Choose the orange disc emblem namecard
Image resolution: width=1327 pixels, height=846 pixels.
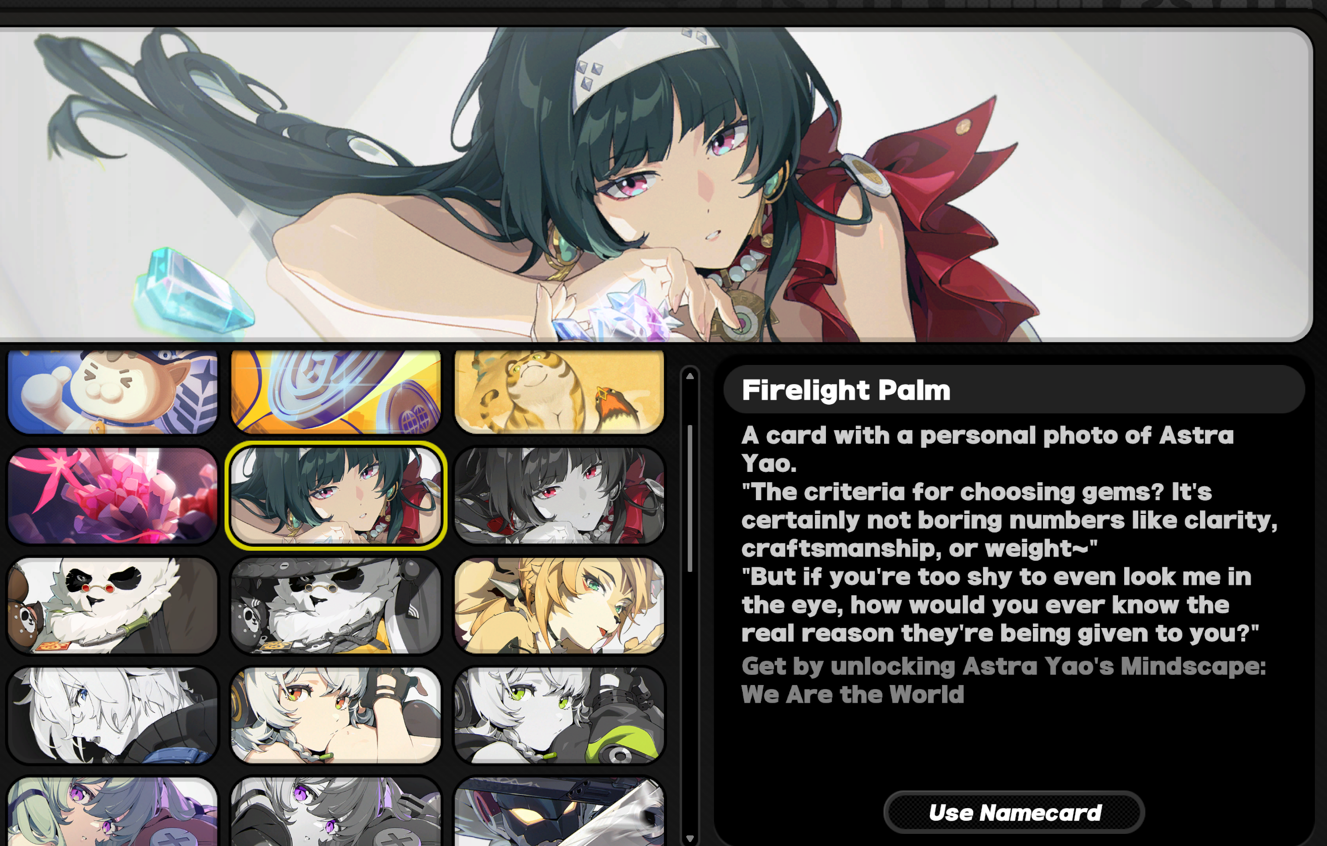pyautogui.click(x=336, y=391)
